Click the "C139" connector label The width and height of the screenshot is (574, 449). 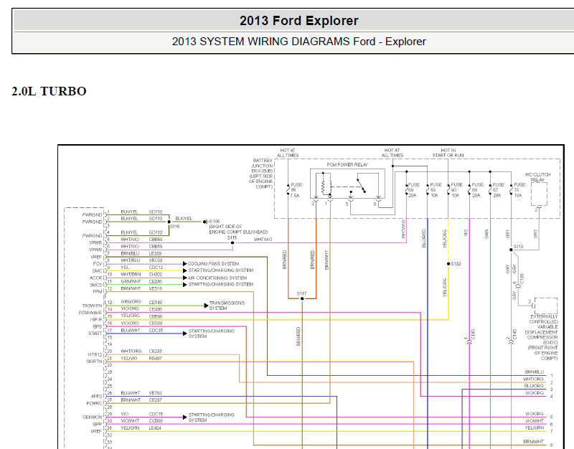[522, 278]
